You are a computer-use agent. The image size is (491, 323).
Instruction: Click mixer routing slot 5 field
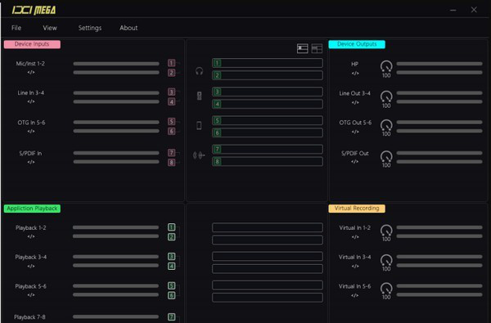point(268,120)
